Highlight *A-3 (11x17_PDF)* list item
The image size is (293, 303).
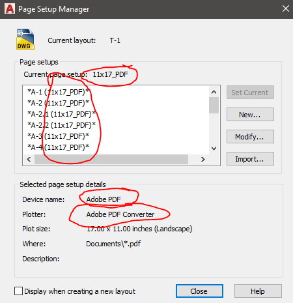tap(59, 136)
